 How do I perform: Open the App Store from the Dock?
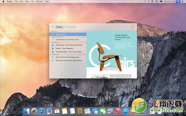[x=126, y=111]
